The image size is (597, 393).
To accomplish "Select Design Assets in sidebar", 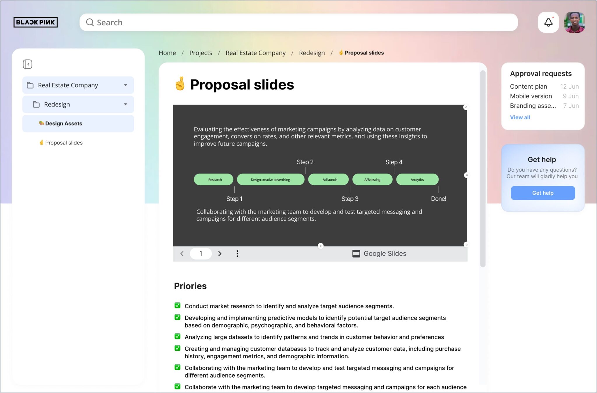I will tap(78, 124).
